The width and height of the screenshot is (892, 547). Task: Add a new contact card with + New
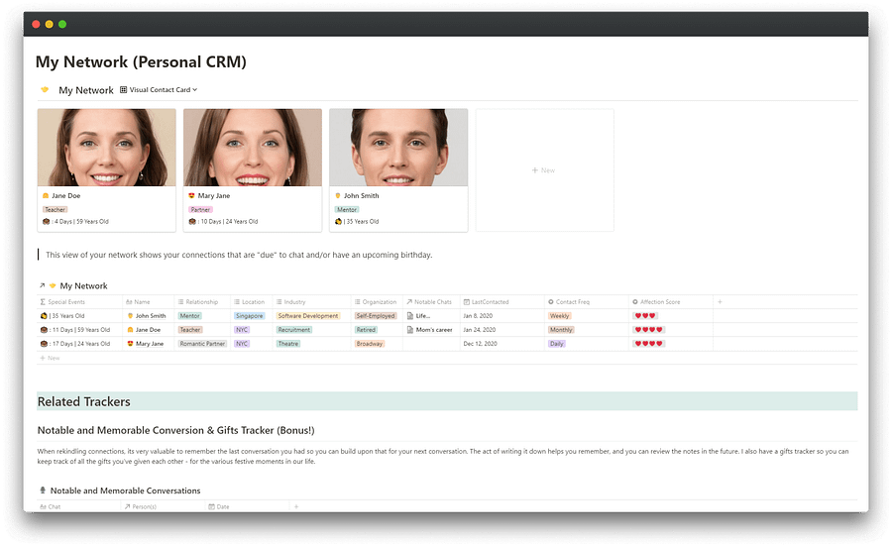[x=544, y=170]
